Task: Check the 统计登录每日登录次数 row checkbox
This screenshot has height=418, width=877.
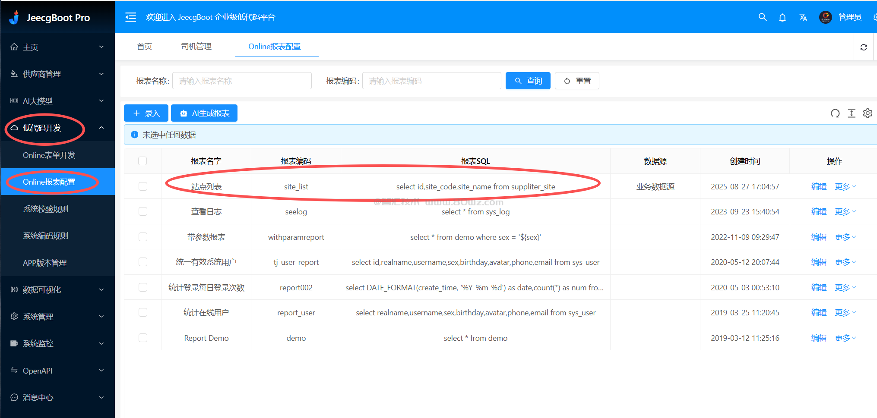Action: (x=142, y=287)
